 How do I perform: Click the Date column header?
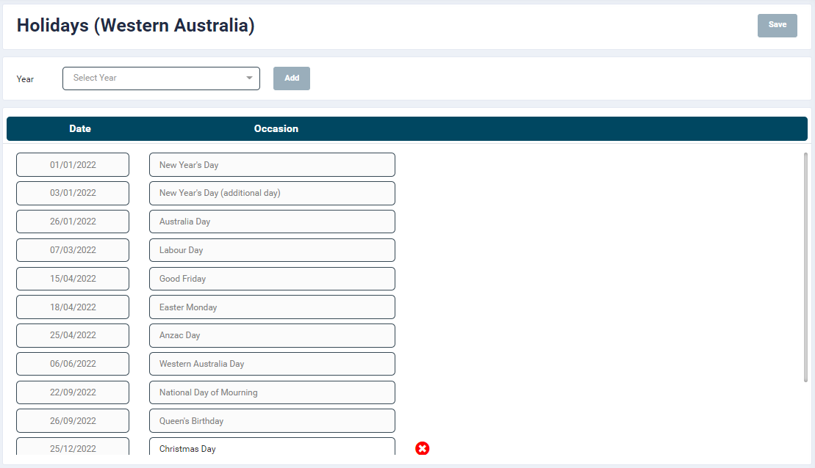(x=80, y=128)
